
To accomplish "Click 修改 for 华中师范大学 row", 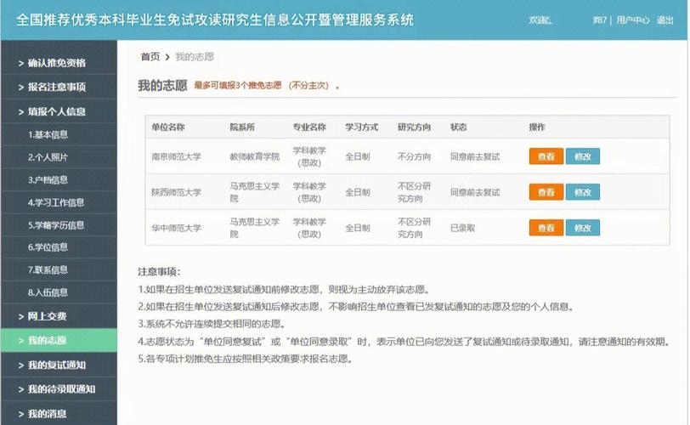I will (583, 228).
